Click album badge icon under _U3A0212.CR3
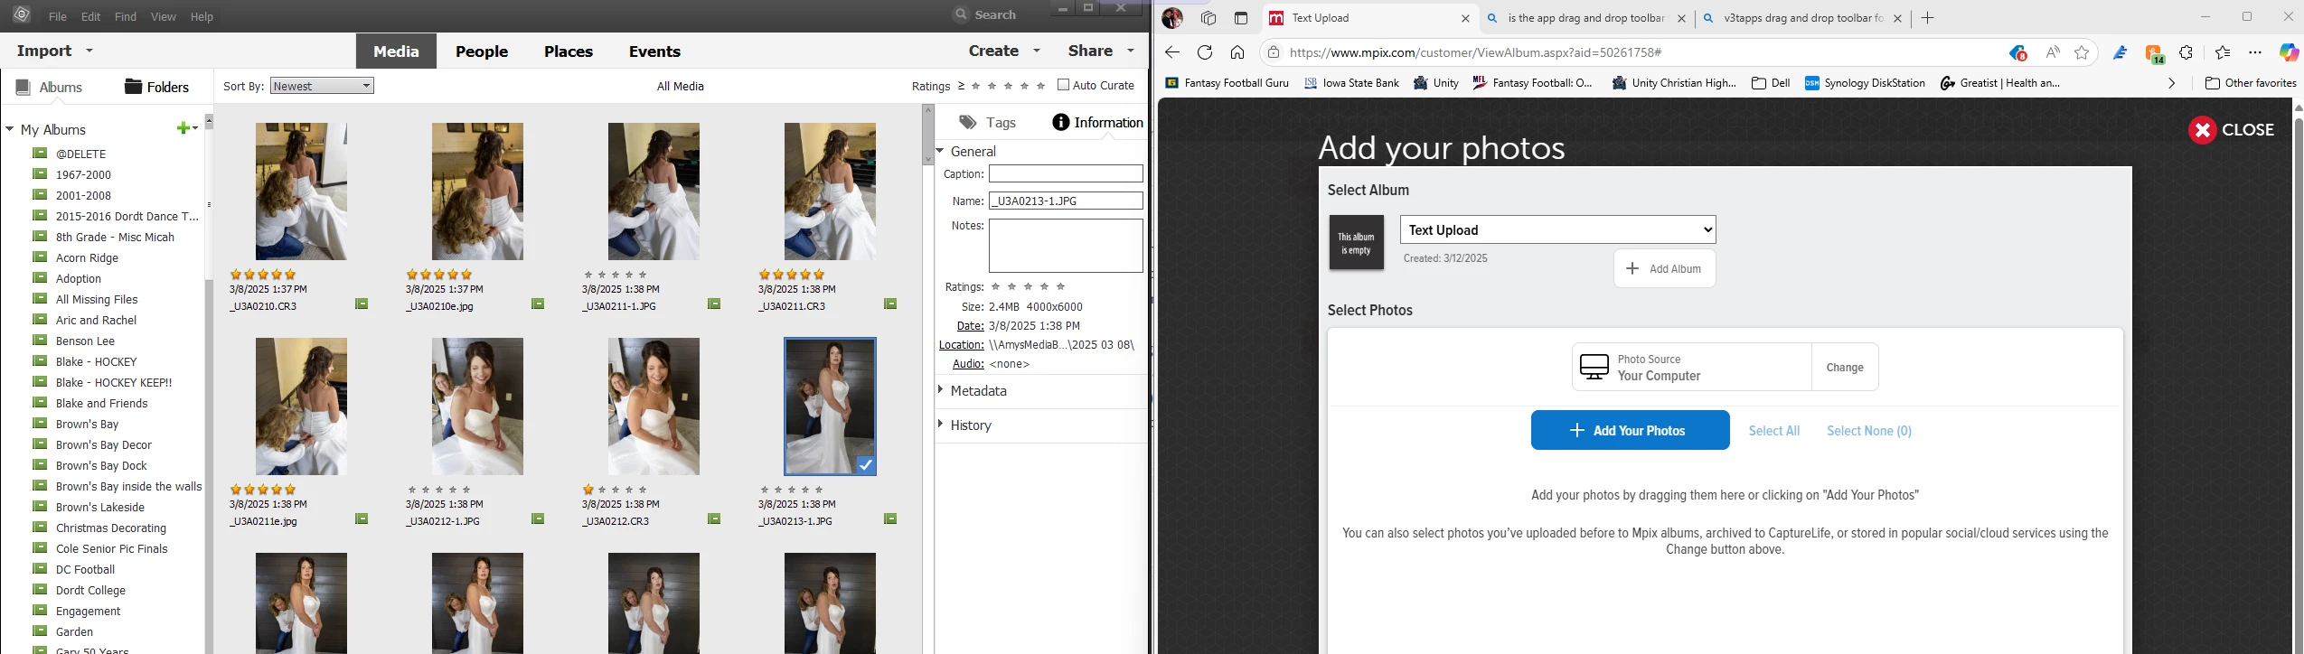The height and width of the screenshot is (654, 2304). (x=714, y=519)
